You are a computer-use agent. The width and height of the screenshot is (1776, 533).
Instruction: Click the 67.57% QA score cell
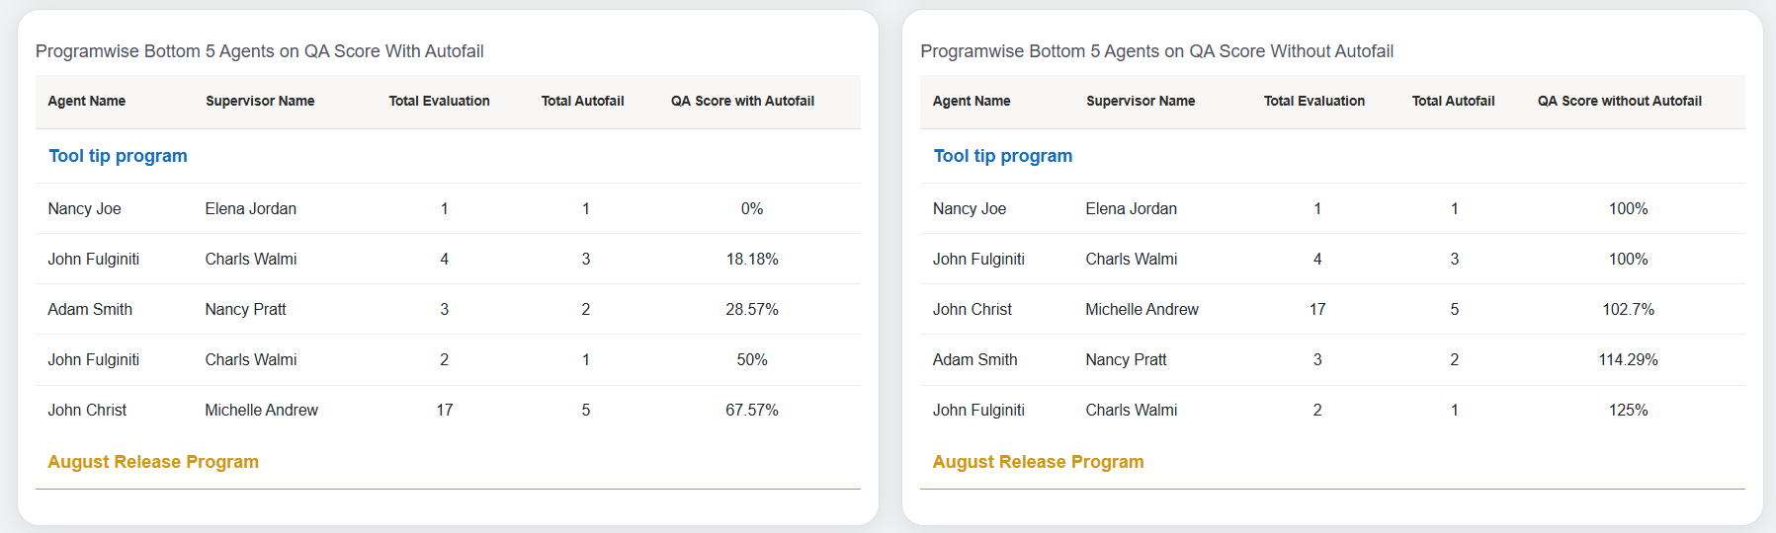[x=752, y=411]
